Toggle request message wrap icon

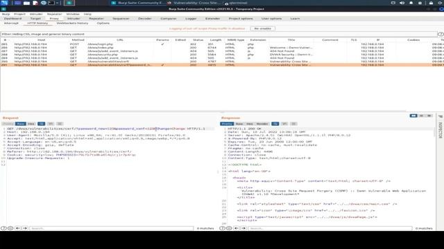42,124
